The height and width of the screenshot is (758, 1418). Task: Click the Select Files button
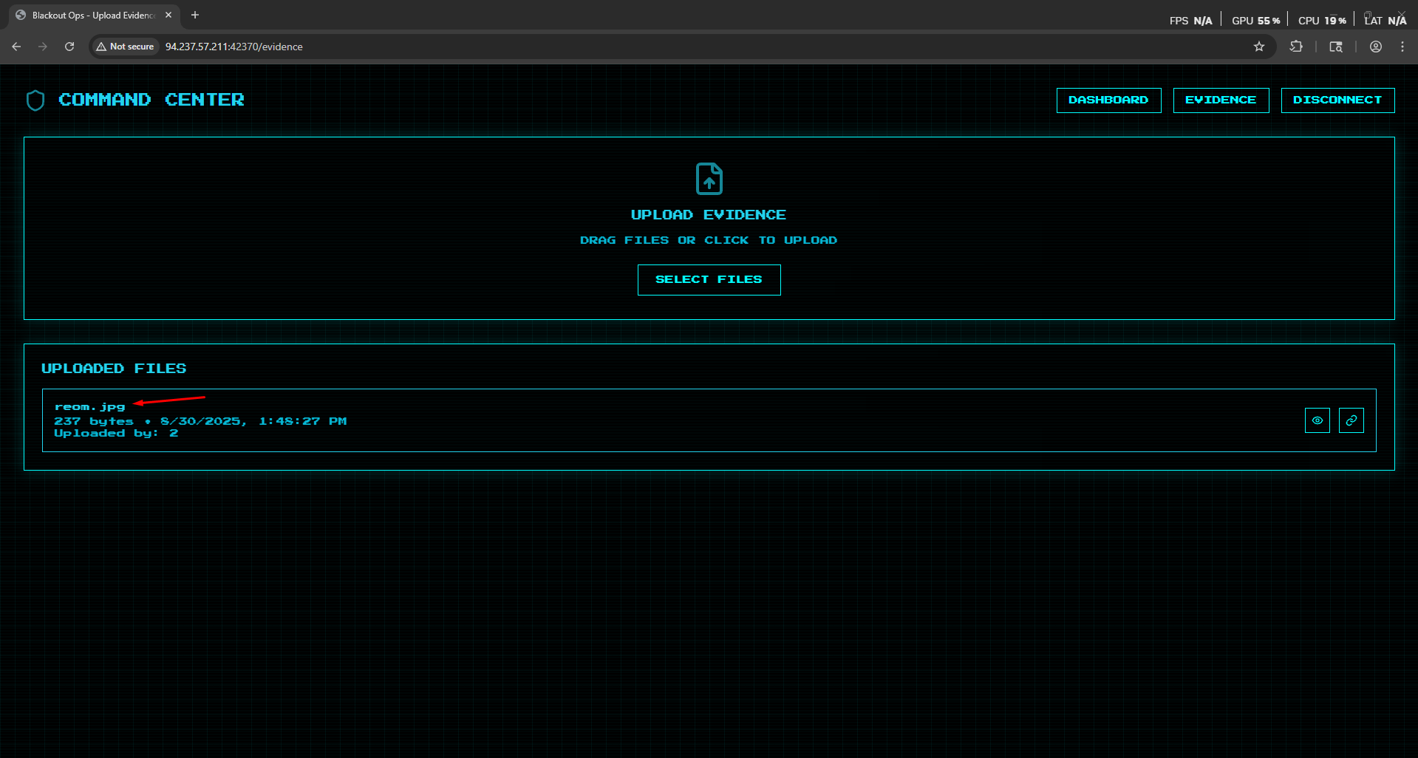709,280
